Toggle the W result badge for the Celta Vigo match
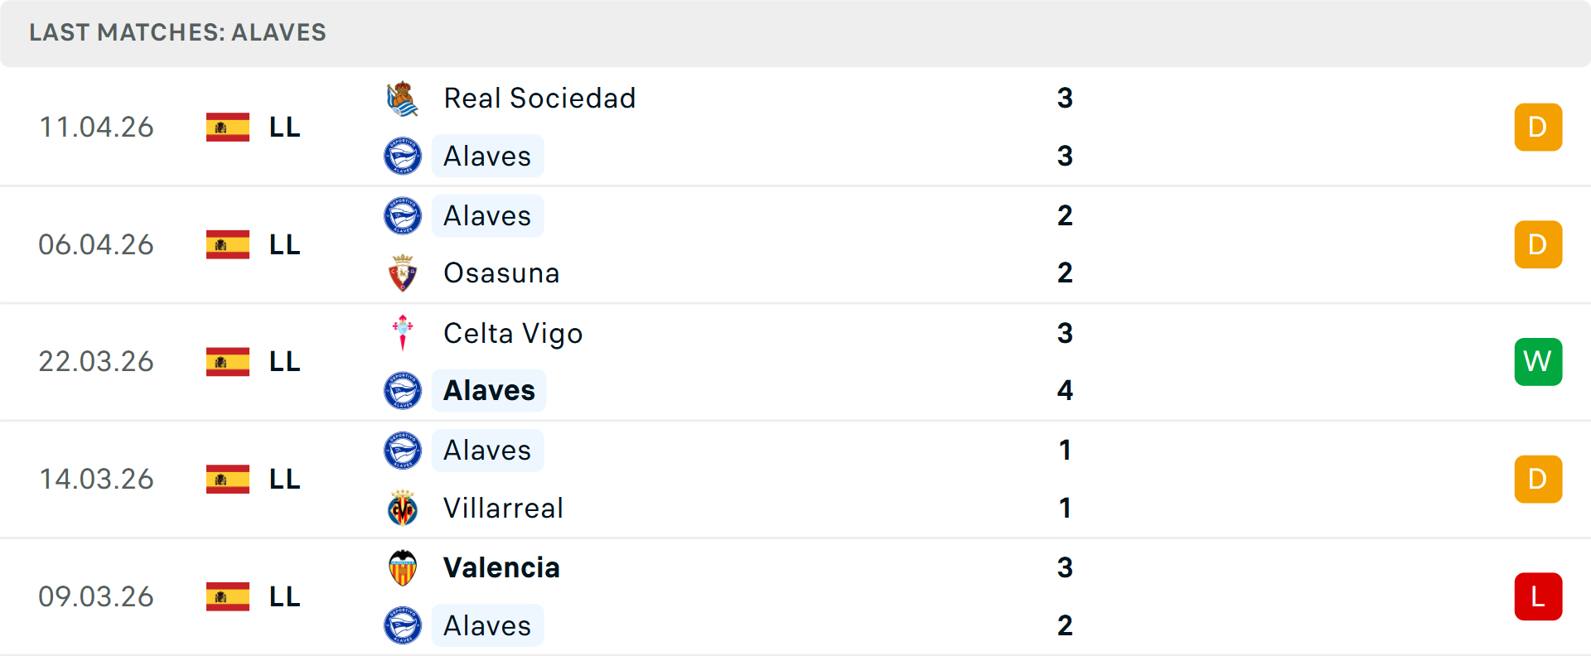 pyautogui.click(x=1538, y=361)
